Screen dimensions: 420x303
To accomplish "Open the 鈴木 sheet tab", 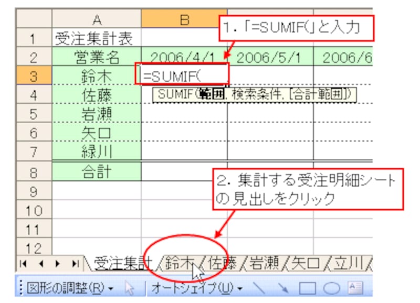I will click(180, 263).
